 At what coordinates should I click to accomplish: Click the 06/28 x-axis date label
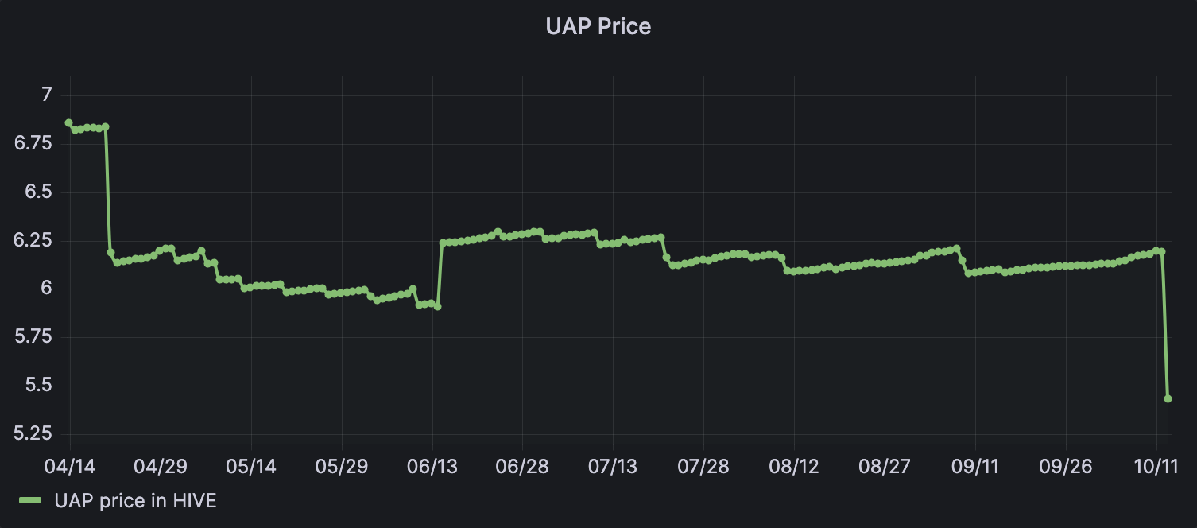point(522,466)
